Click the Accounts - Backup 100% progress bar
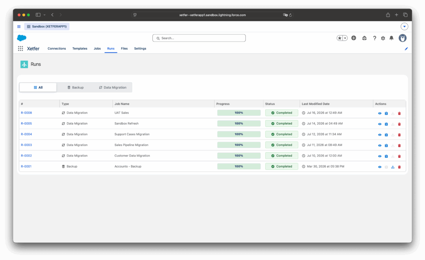 239,167
